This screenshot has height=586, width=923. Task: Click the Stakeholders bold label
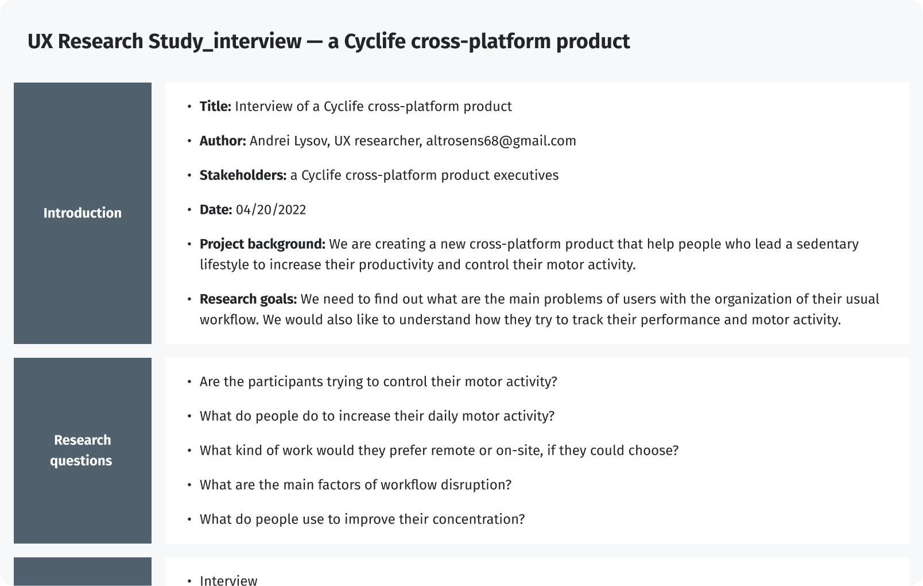pyautogui.click(x=243, y=175)
